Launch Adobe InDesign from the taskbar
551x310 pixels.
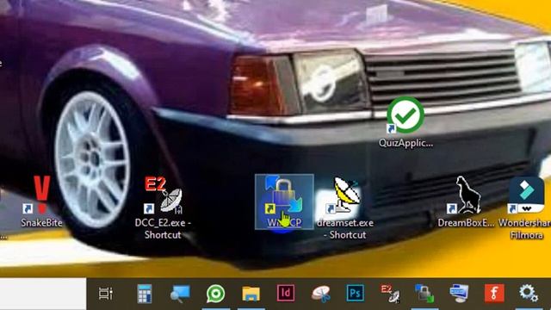pyautogui.click(x=286, y=293)
